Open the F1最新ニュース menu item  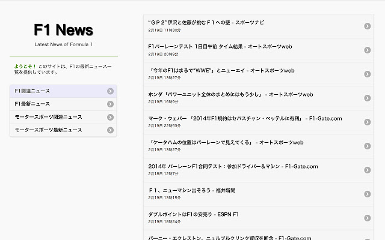63,104
